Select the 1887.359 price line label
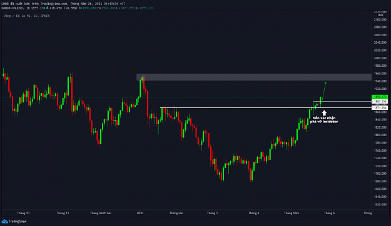391x226 pixels. (x=380, y=101)
